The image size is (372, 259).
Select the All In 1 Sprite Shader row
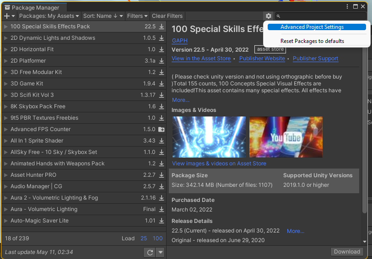pyautogui.click(x=84, y=141)
